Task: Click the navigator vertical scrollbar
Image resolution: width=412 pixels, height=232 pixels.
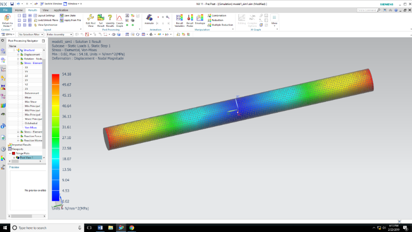Action: pos(44,104)
